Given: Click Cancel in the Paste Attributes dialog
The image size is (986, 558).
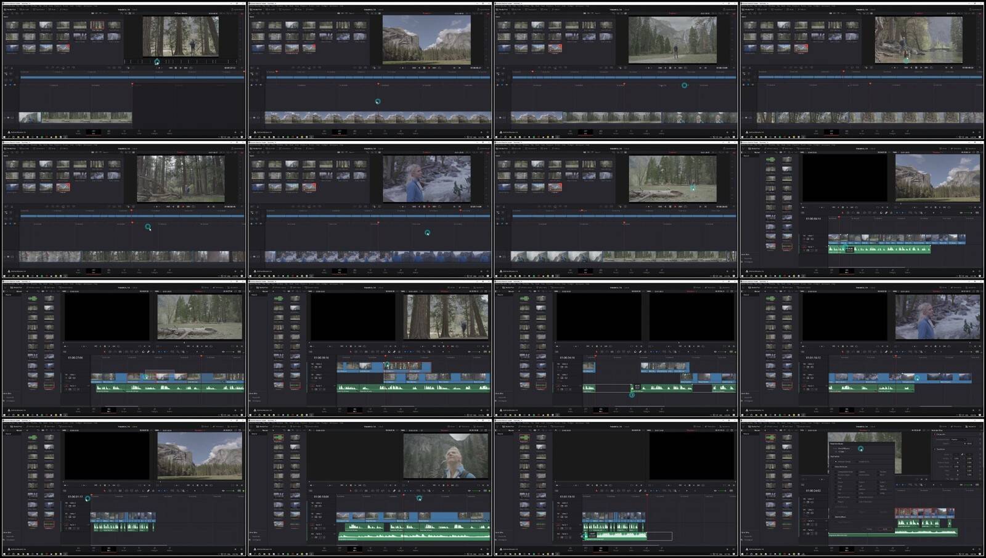Looking at the screenshot, I should [870, 528].
